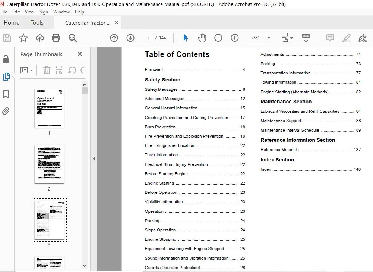Print the document with printer icon

coord(56,38)
